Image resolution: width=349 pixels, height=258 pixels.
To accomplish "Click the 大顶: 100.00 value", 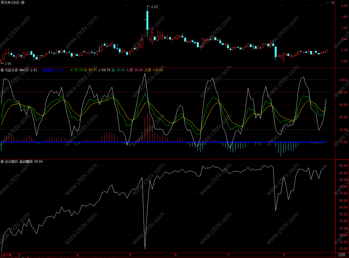I will pyautogui.click(x=154, y=70).
